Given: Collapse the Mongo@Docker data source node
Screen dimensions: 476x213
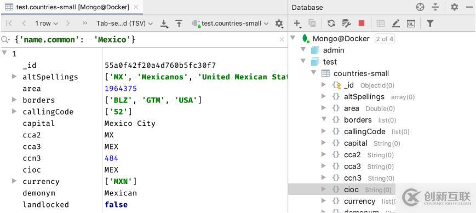Looking at the screenshot, I should [293, 38].
